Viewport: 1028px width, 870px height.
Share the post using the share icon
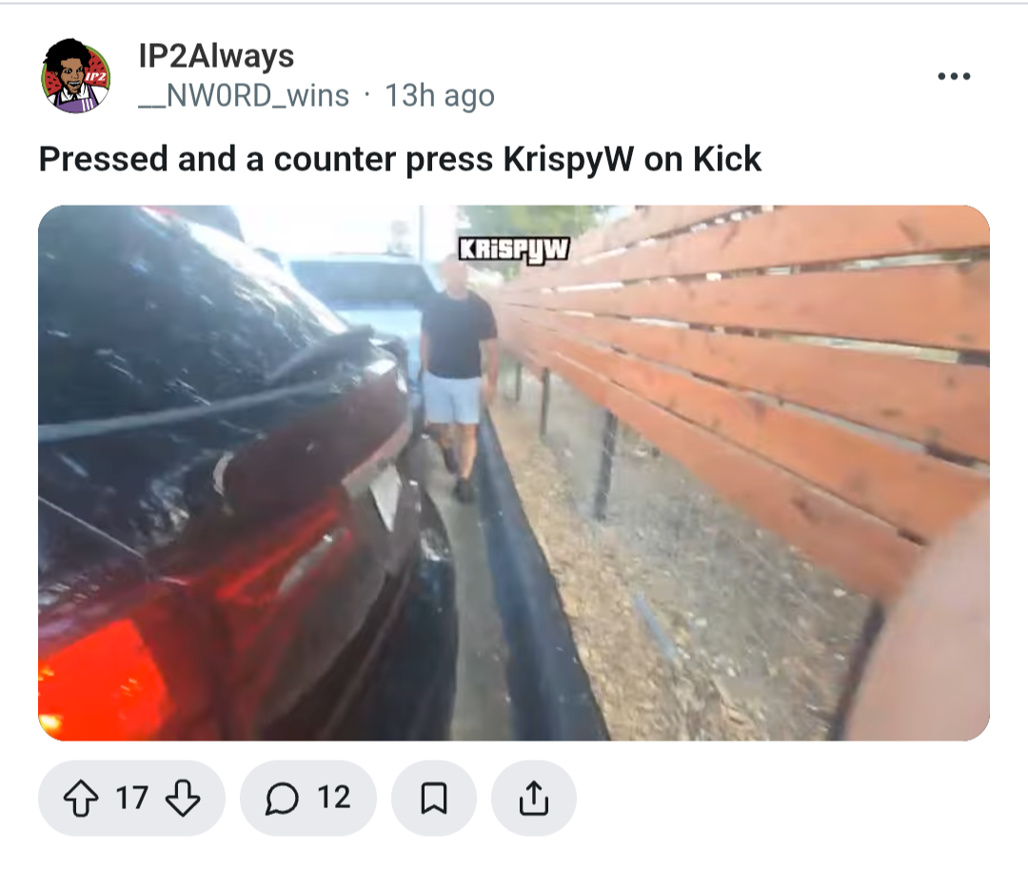point(534,798)
